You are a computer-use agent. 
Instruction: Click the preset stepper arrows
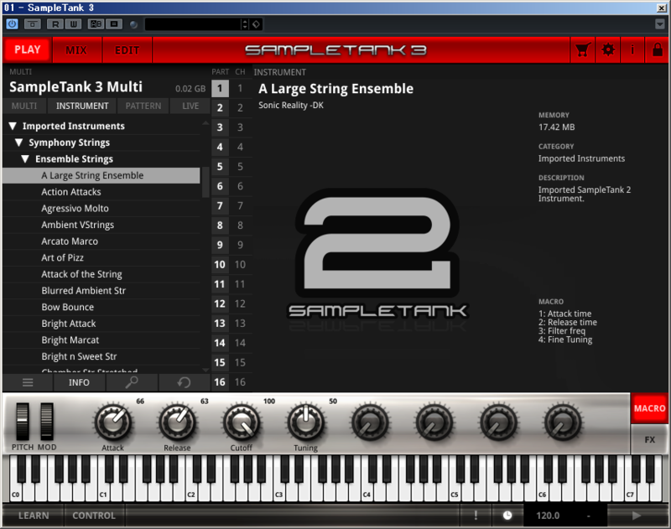(x=245, y=24)
